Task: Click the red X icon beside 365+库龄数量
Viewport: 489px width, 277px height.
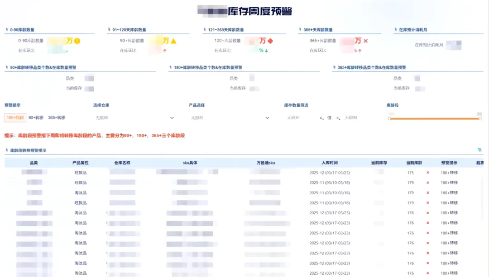Action: (x=366, y=41)
